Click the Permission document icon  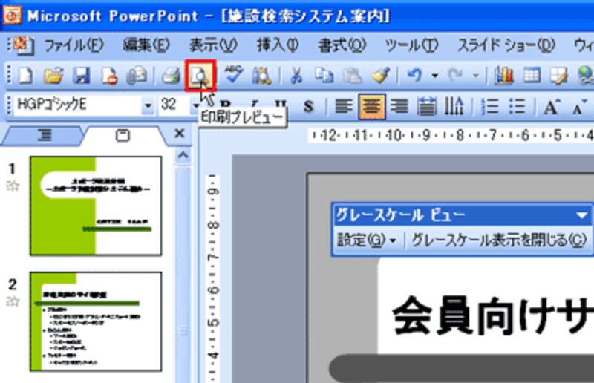(108, 76)
